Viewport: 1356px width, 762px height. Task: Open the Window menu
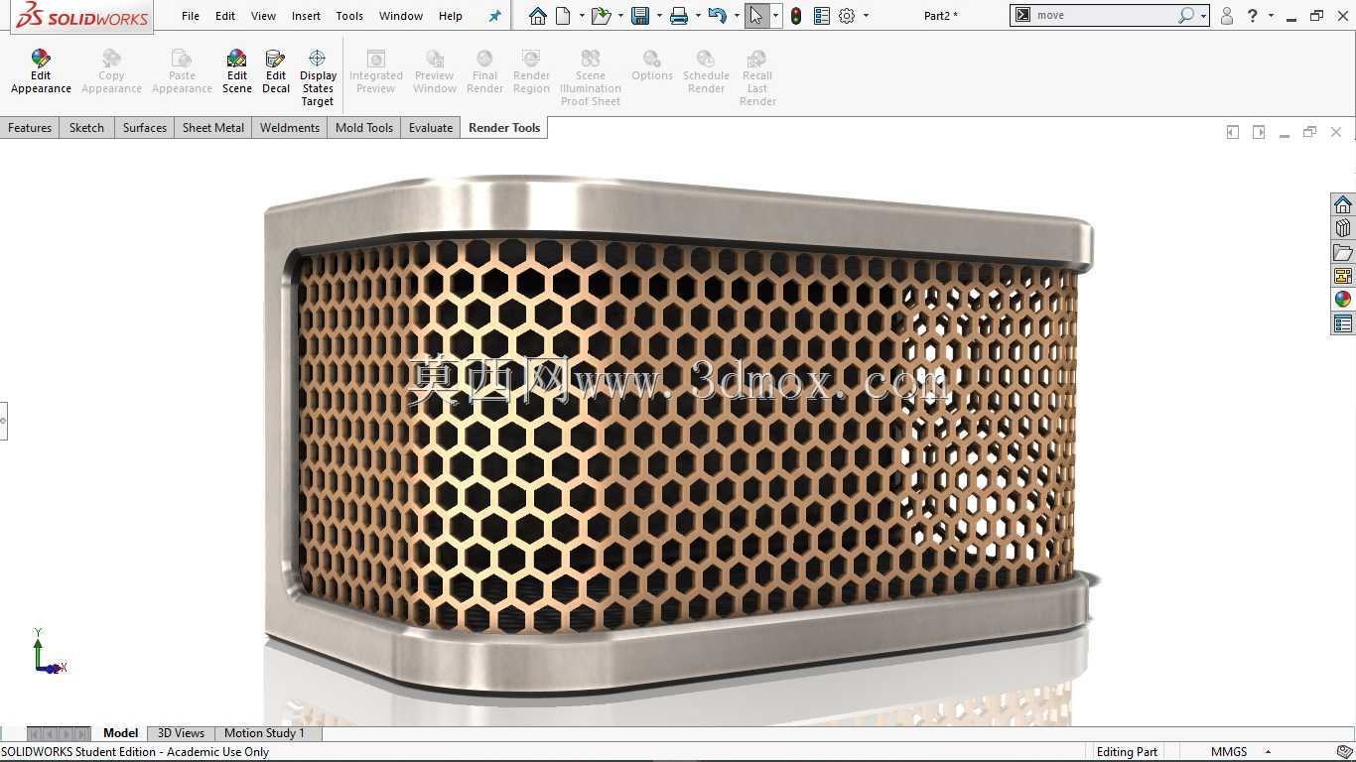click(401, 16)
